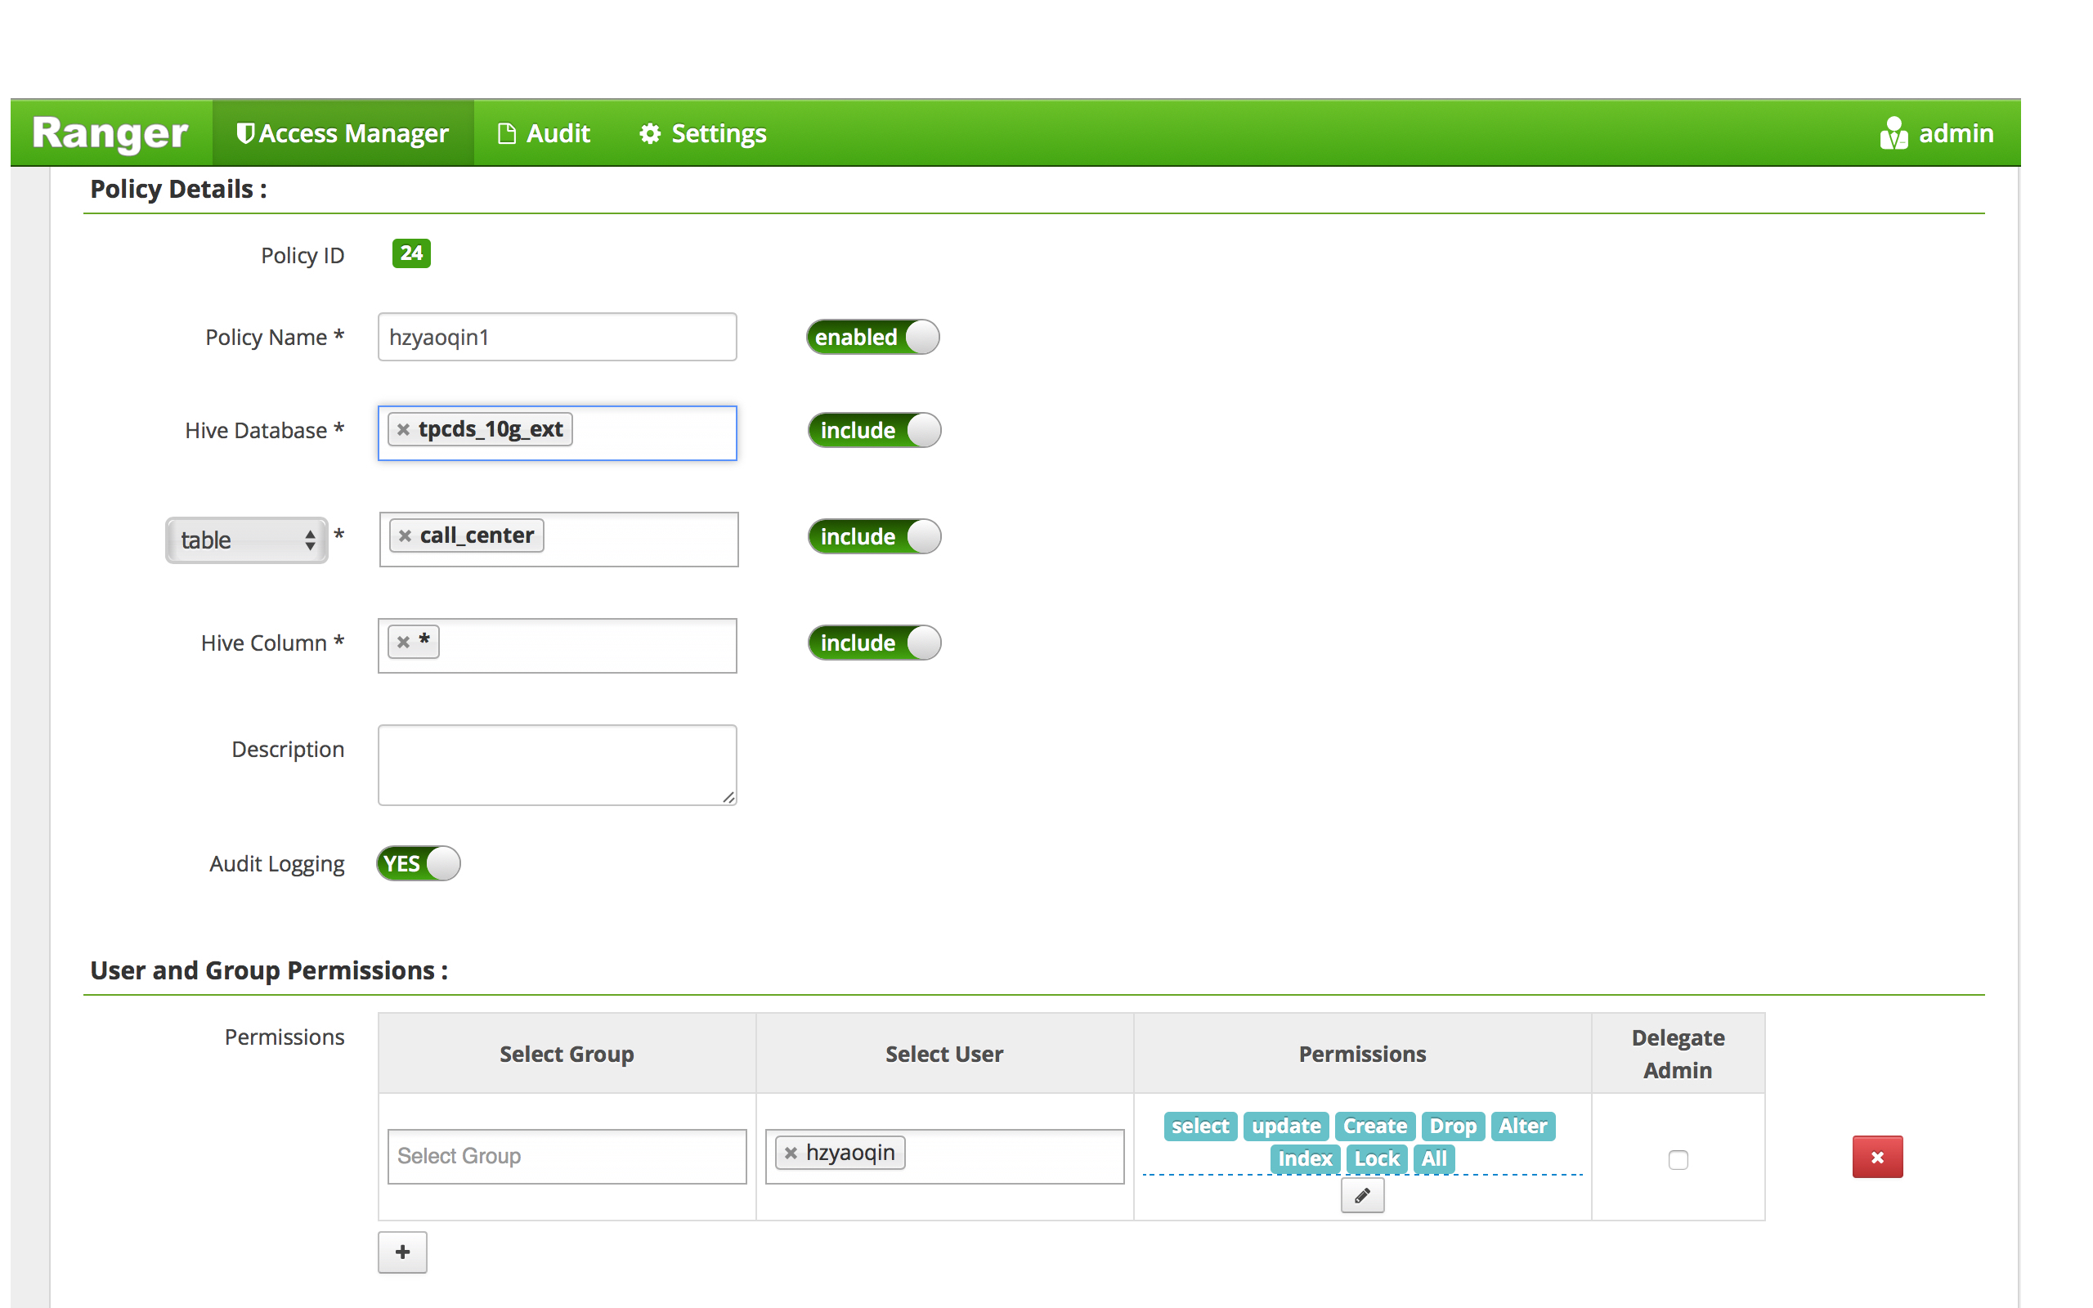This screenshot has height=1308, width=2093.
Task: Click the Ranger logo link
Action: [110, 133]
